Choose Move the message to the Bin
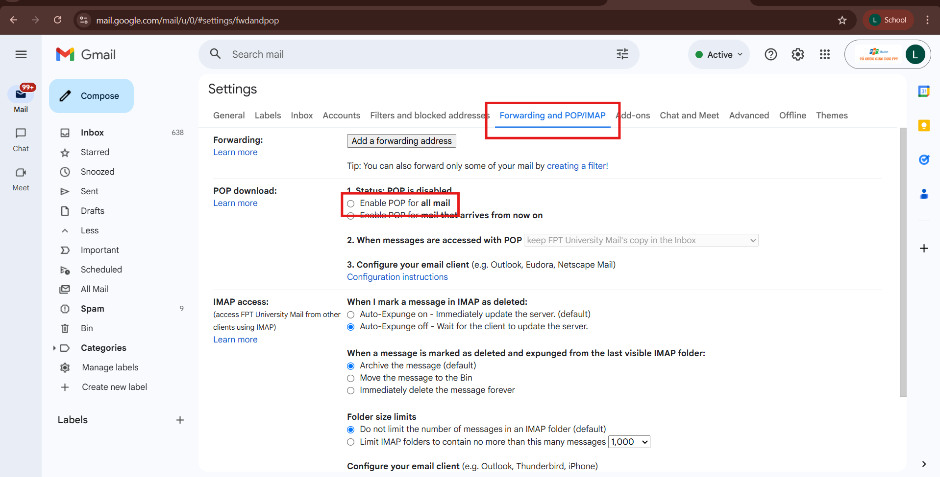 [351, 378]
